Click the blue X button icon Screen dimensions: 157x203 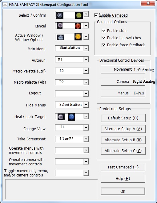point(72,117)
